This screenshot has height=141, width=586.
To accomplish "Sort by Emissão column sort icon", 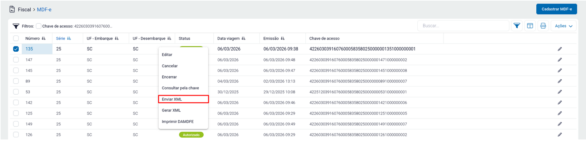I will pos(282,39).
